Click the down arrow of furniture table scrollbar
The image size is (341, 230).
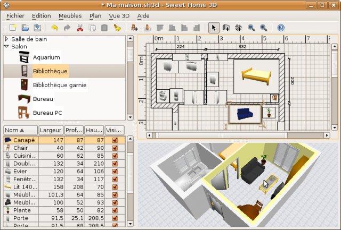click(x=130, y=224)
